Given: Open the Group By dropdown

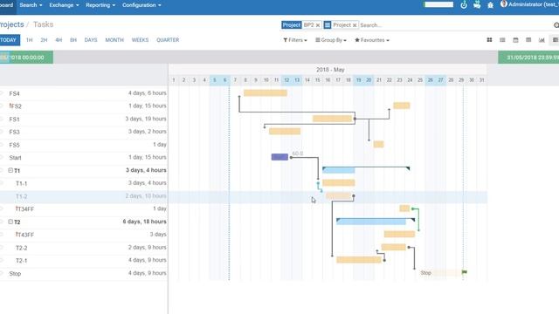Looking at the screenshot, I should click(331, 40).
